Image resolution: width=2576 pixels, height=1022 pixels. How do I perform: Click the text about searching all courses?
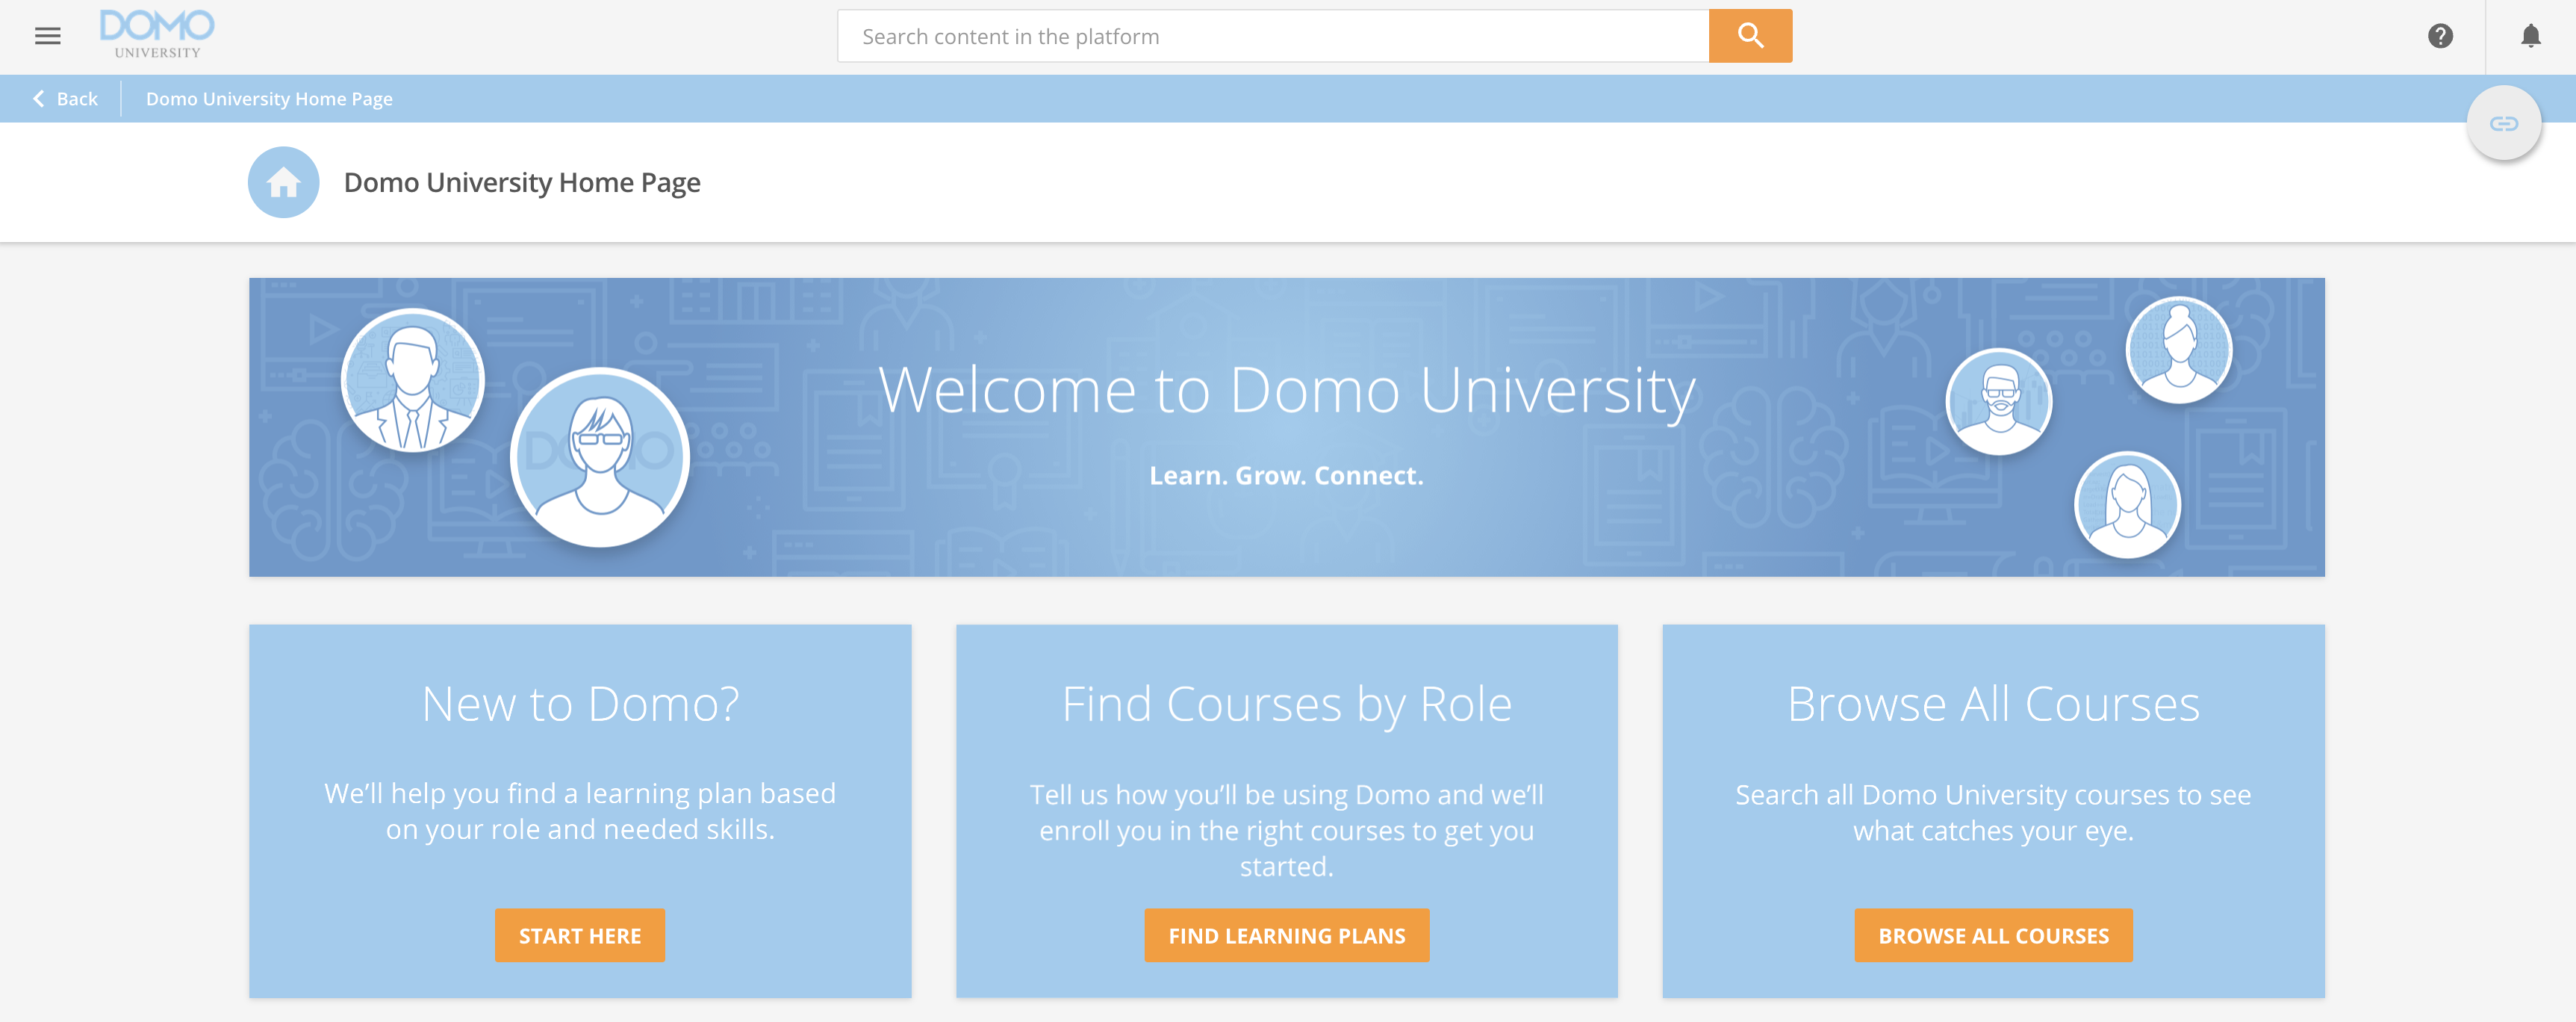1994,812
